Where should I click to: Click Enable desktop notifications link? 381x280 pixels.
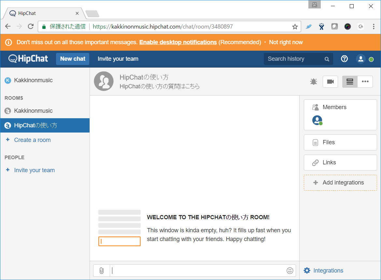coord(178,42)
